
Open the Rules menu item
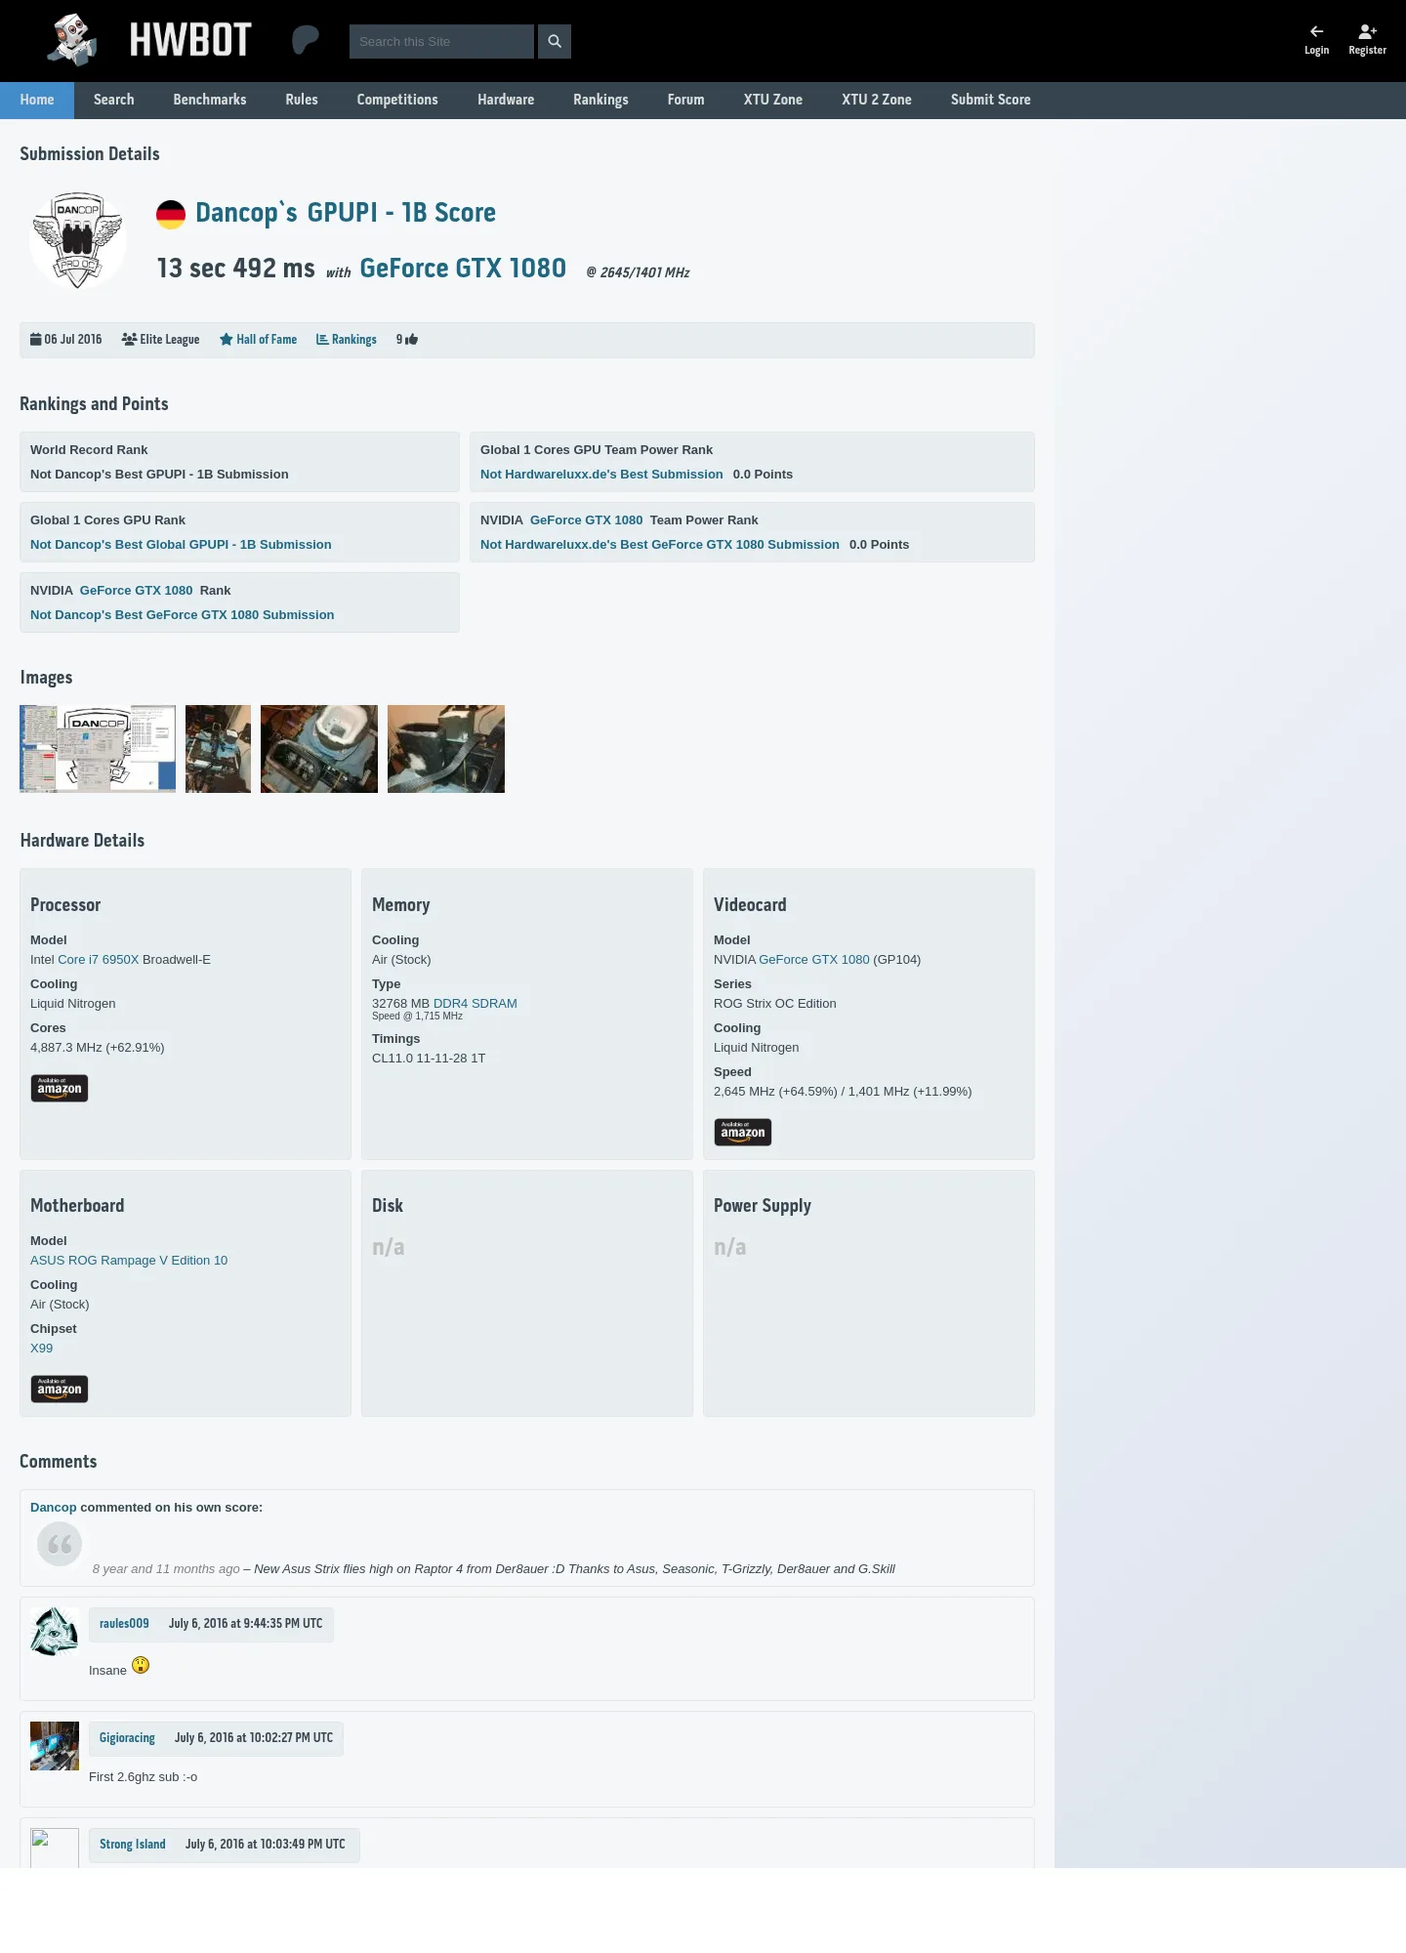[x=302, y=100]
